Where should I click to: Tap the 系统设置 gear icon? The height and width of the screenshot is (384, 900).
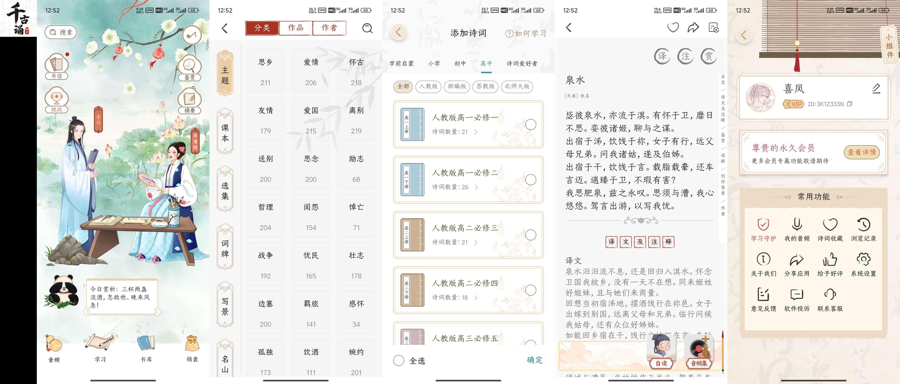click(863, 260)
